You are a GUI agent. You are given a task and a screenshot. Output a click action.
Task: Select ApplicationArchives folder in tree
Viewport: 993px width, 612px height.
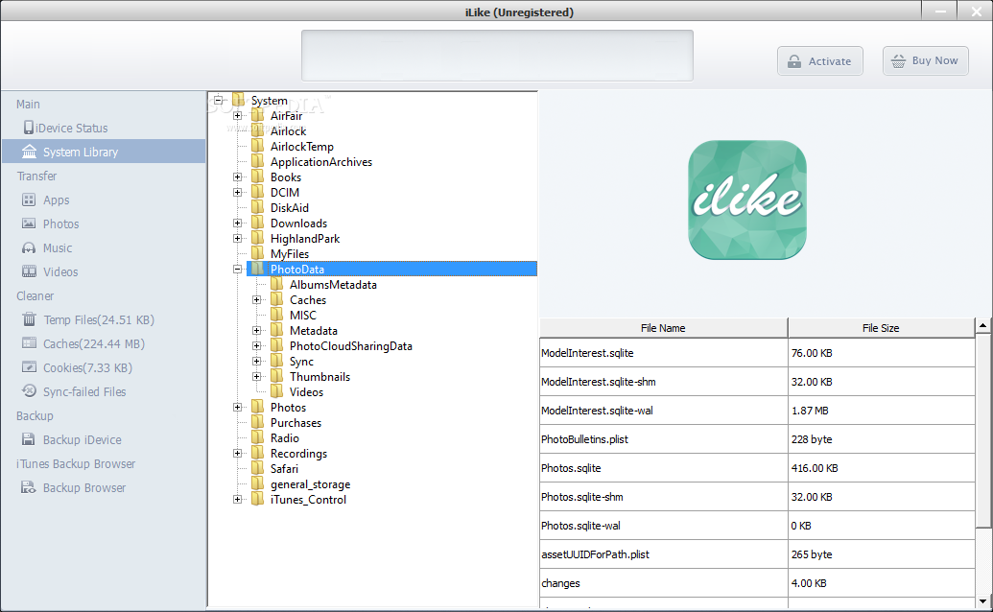click(321, 162)
